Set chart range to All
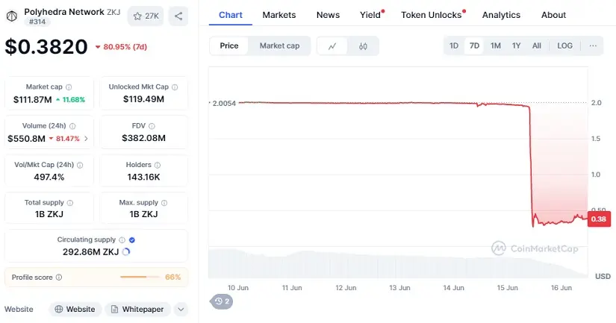 tap(537, 46)
